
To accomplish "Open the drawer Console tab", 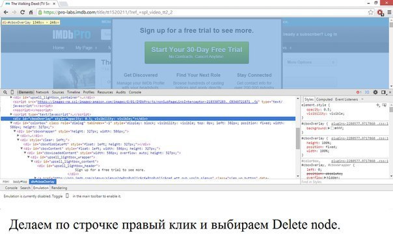I will click(11, 188).
